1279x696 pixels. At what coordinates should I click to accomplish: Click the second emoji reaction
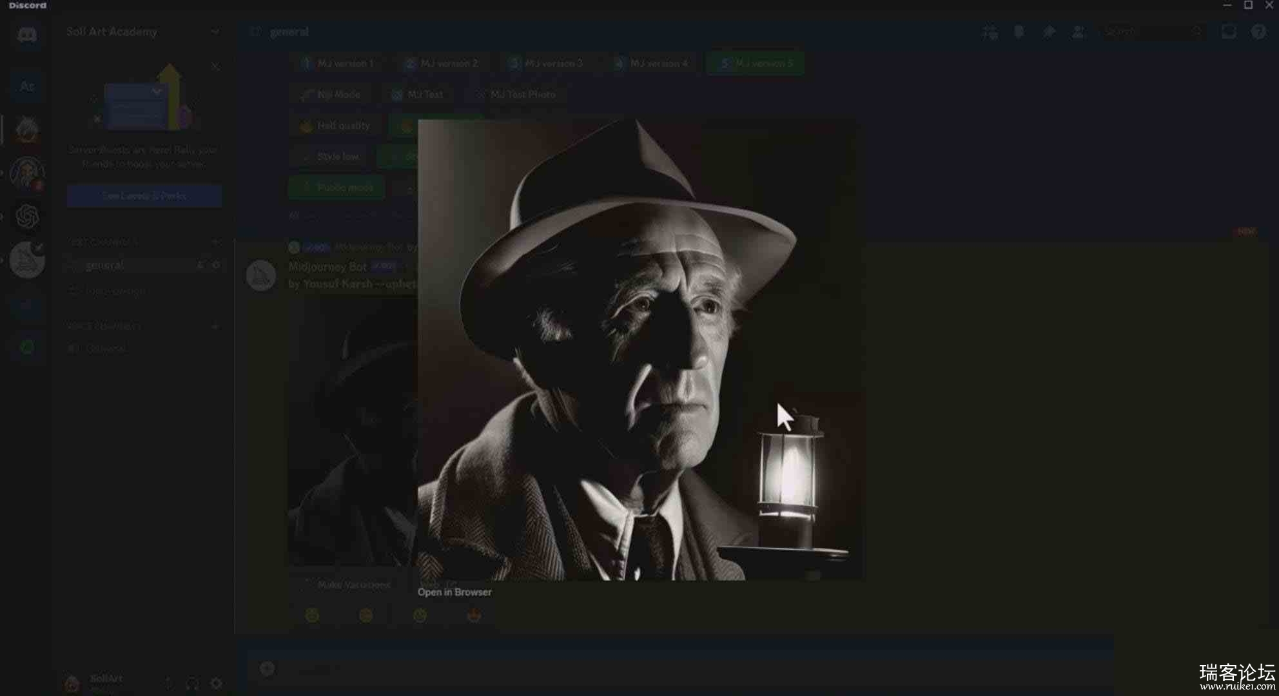point(366,616)
